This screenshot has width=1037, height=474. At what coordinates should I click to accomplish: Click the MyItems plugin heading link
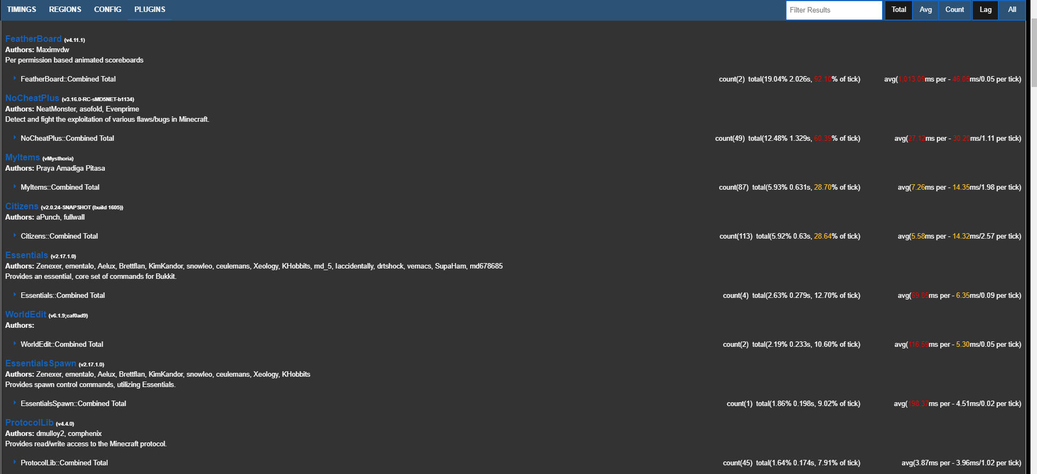pos(23,158)
